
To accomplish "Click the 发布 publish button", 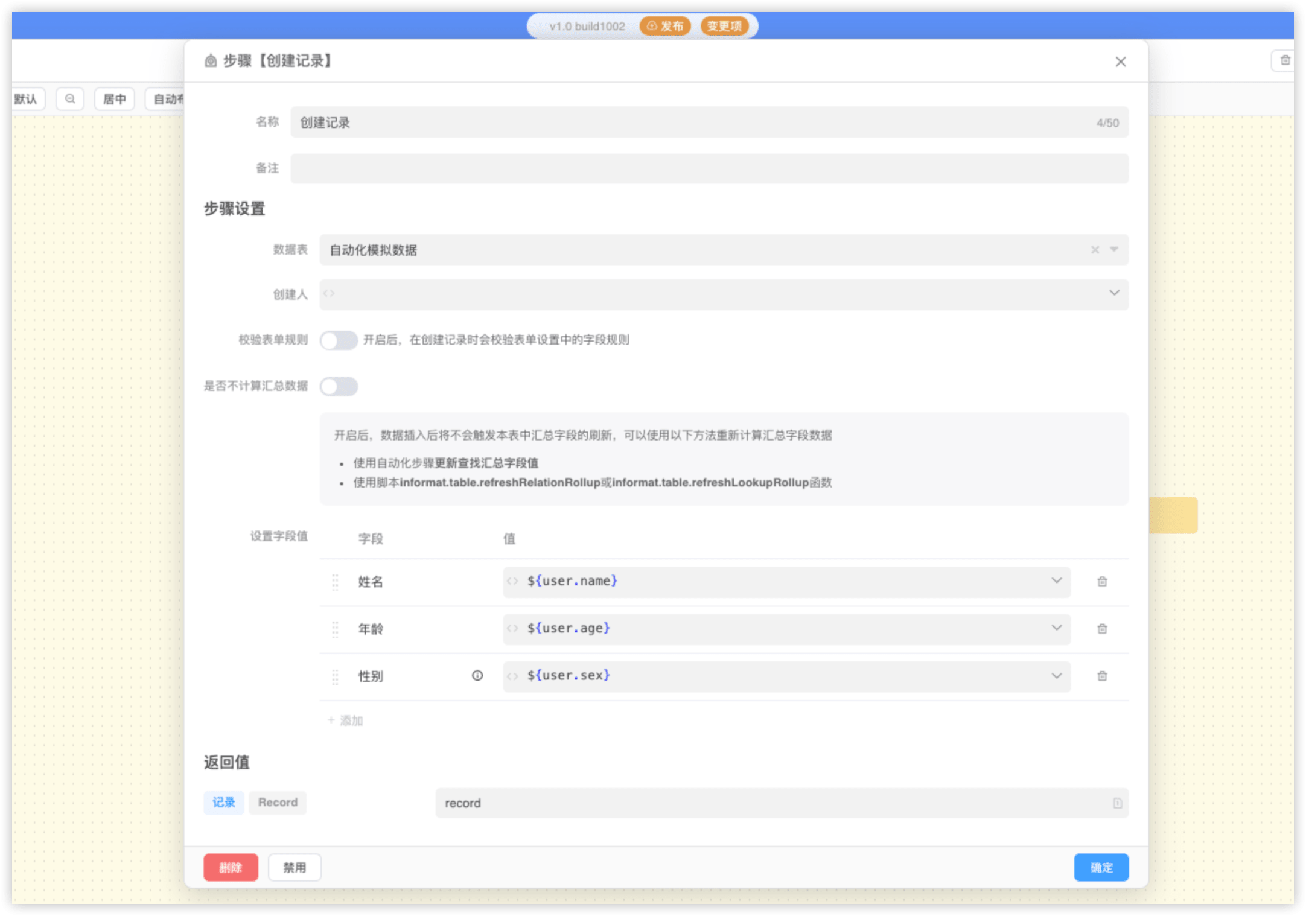I will [665, 26].
